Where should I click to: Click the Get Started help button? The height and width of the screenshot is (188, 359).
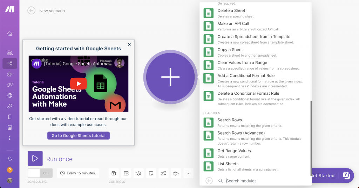click(x=332, y=176)
